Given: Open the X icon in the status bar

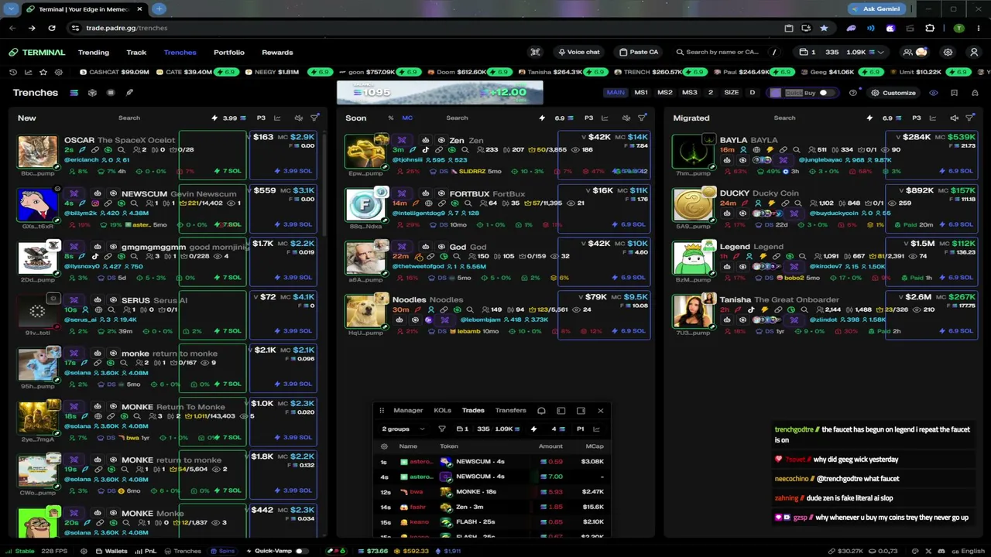Looking at the screenshot, I should (x=928, y=552).
